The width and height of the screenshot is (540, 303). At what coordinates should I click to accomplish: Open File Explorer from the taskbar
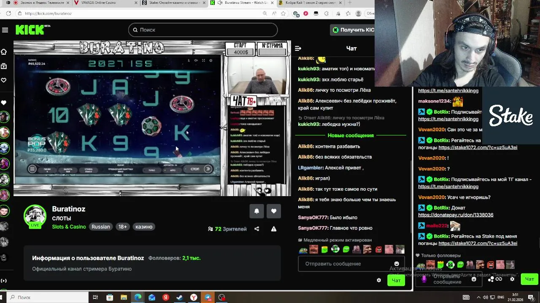point(124,298)
